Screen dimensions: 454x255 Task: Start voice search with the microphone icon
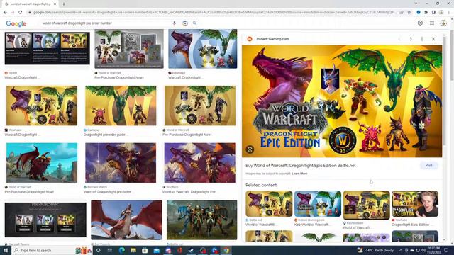pyautogui.click(x=175, y=23)
